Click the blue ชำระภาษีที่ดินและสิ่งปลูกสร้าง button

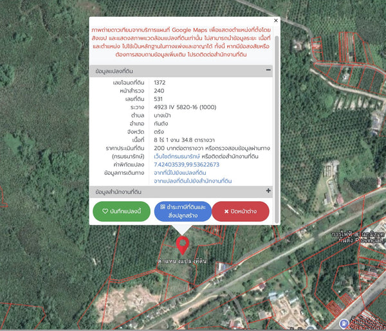(x=183, y=211)
